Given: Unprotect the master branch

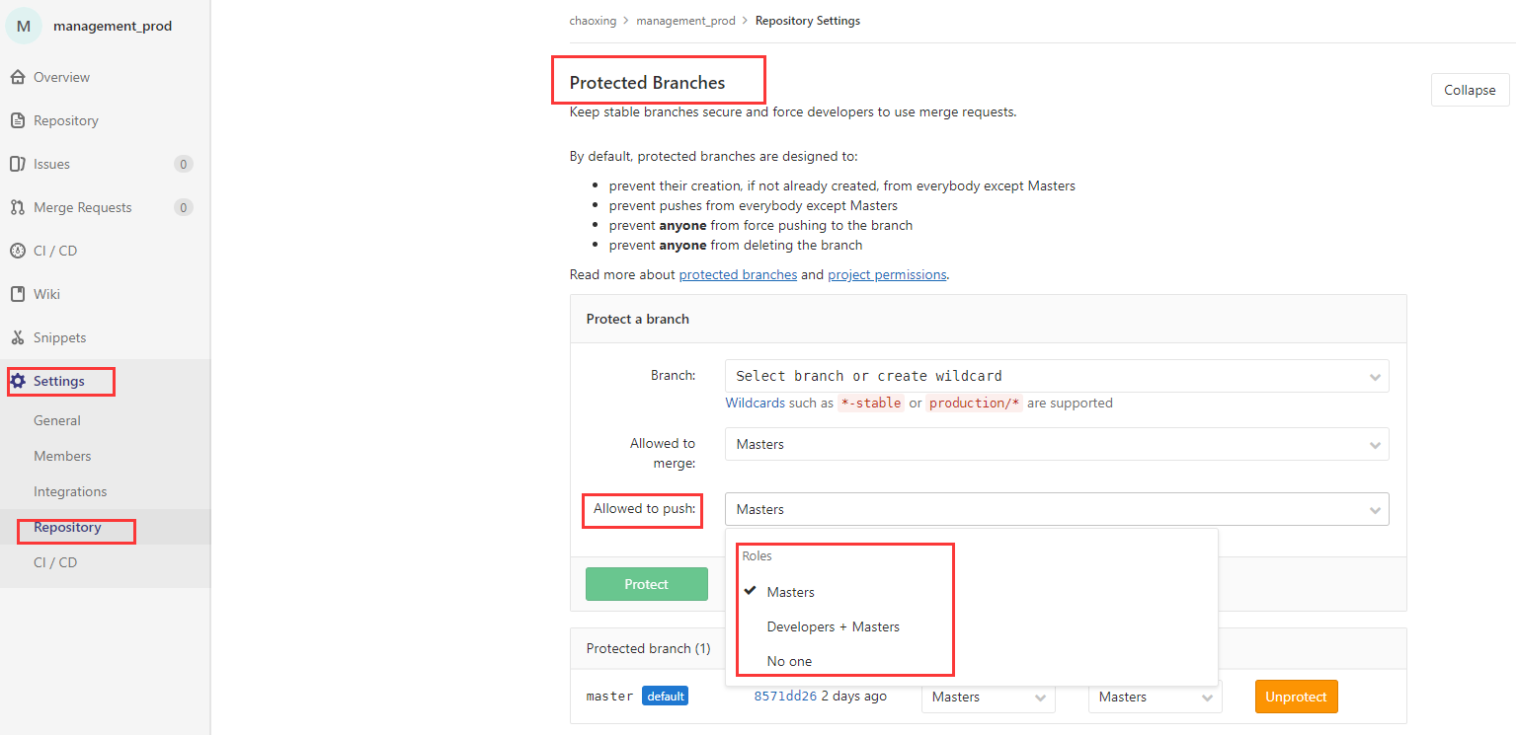Looking at the screenshot, I should [1296, 697].
